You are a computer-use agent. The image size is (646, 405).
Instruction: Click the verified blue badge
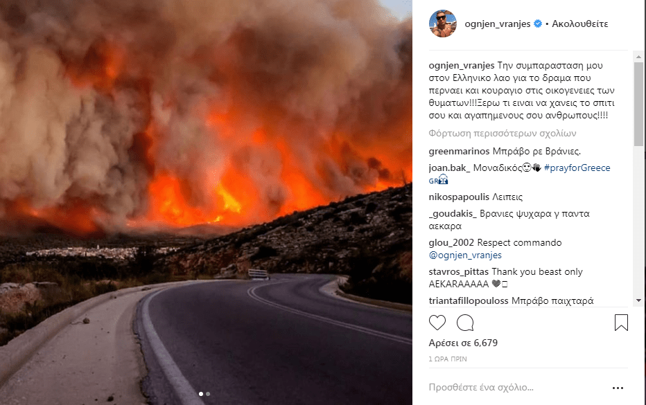(x=538, y=24)
